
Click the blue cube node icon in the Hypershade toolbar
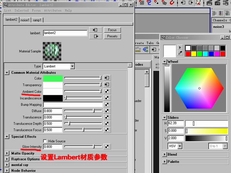tap(146, 50)
